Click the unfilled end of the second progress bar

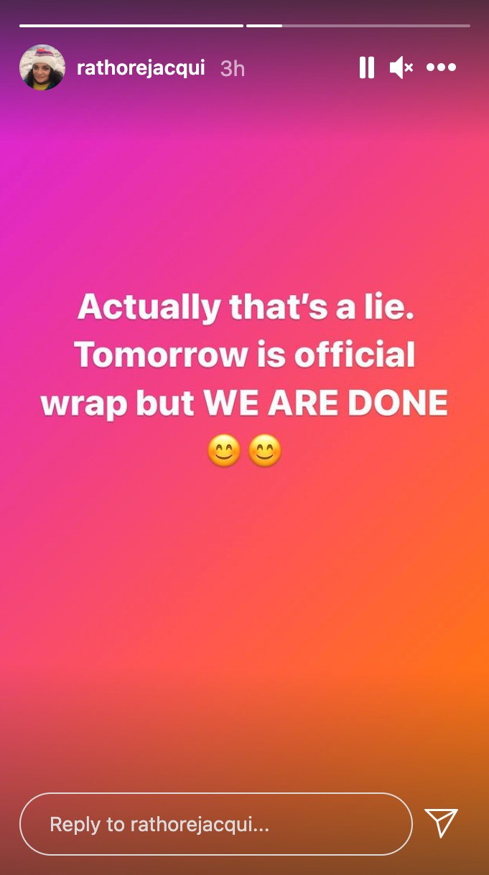click(376, 26)
